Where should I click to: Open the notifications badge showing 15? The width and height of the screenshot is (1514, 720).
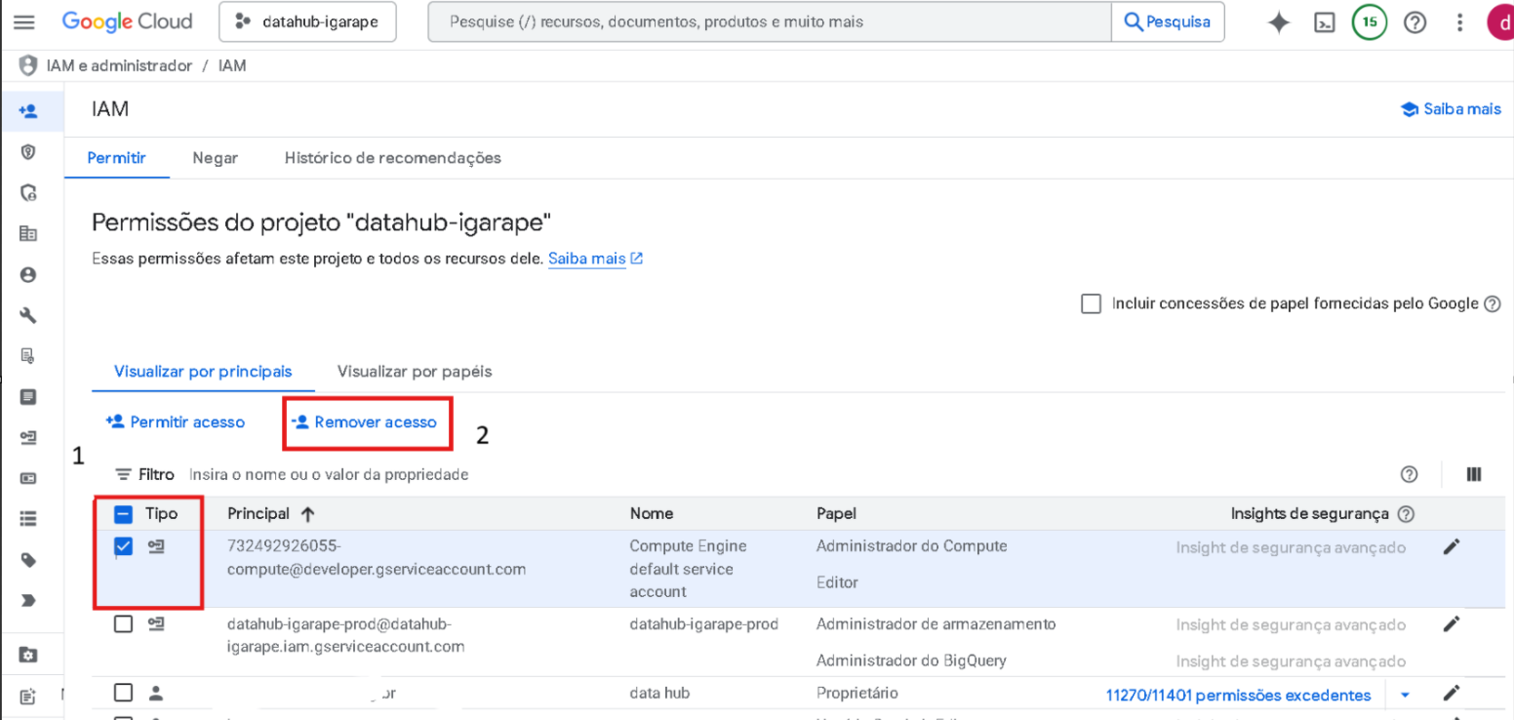[x=1370, y=22]
